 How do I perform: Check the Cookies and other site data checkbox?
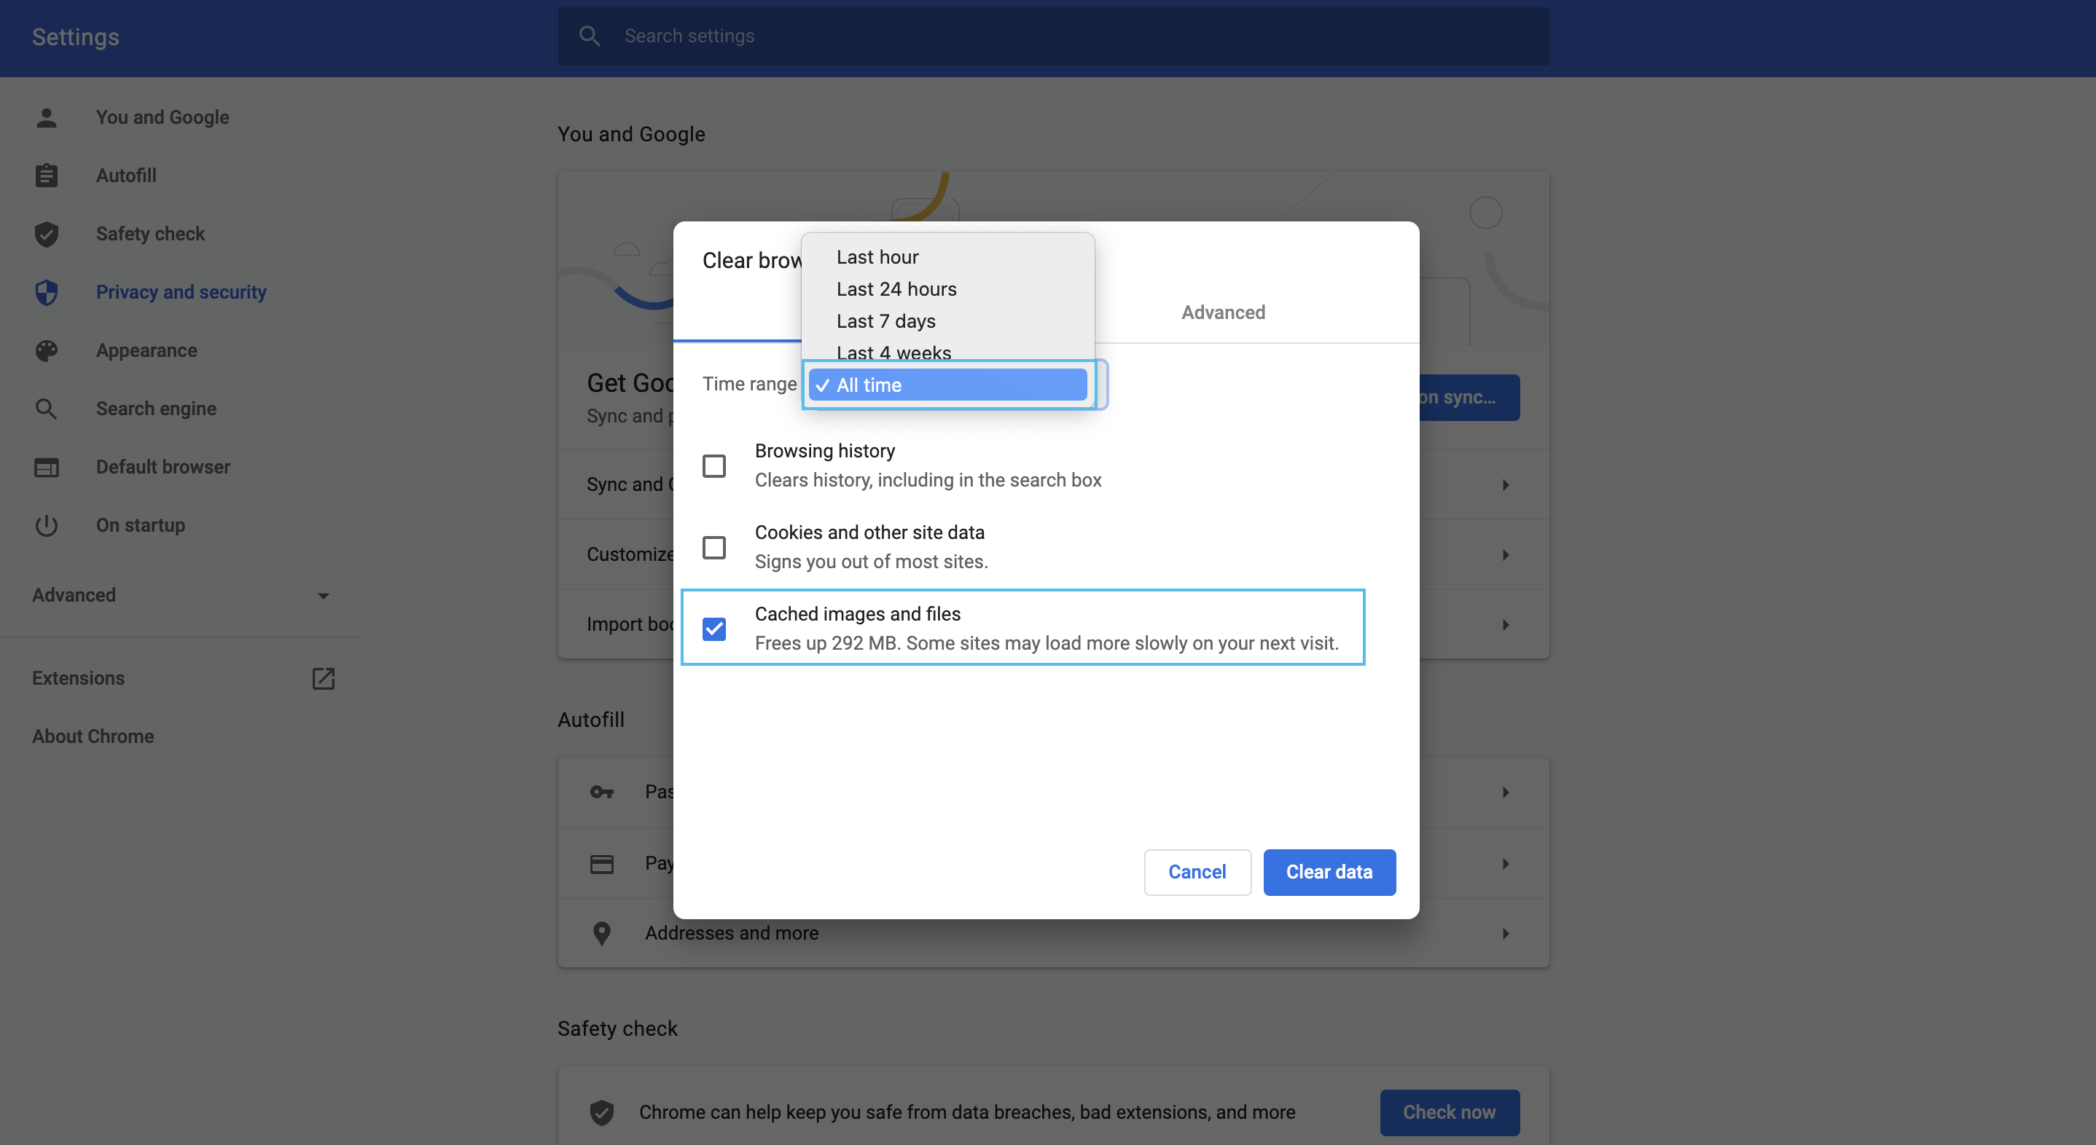(x=713, y=547)
